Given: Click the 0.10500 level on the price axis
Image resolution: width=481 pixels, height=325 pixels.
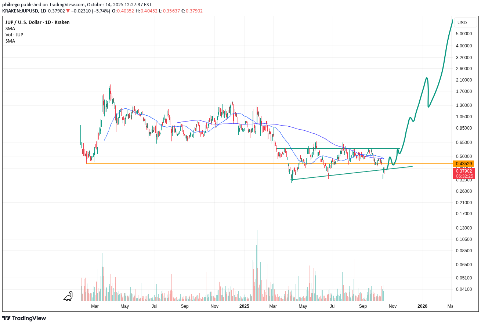Looking at the screenshot, I should point(464,239).
